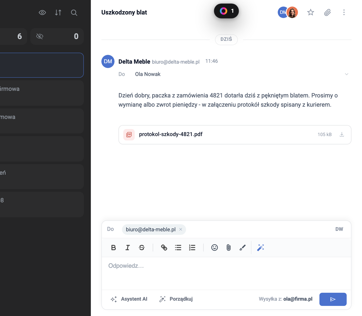Select the highlighted conversation card in sidebar
Screen dimensions: 362x316
click(x=41, y=65)
